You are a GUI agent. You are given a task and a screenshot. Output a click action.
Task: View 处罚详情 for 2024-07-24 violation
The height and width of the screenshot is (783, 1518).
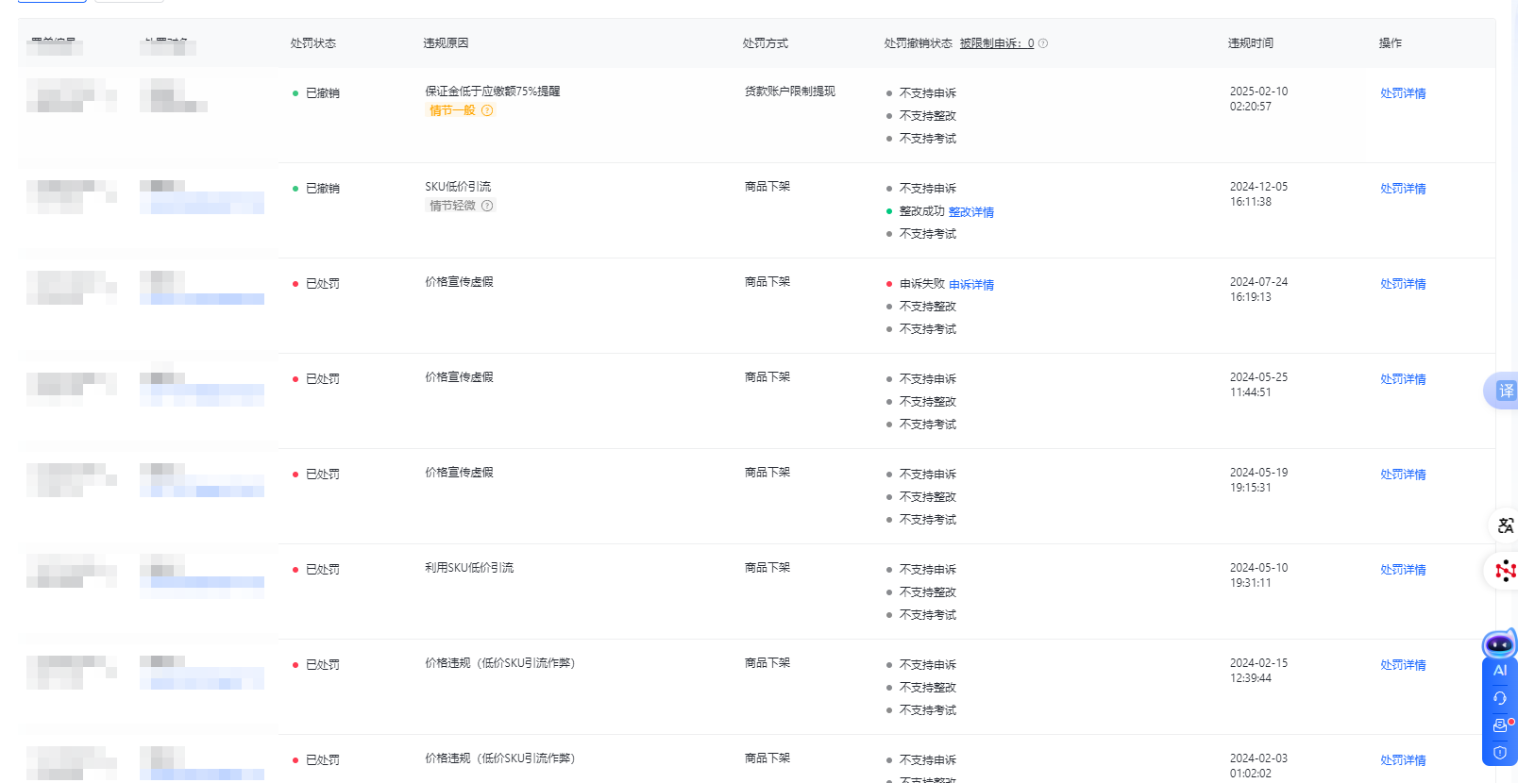pos(1403,284)
